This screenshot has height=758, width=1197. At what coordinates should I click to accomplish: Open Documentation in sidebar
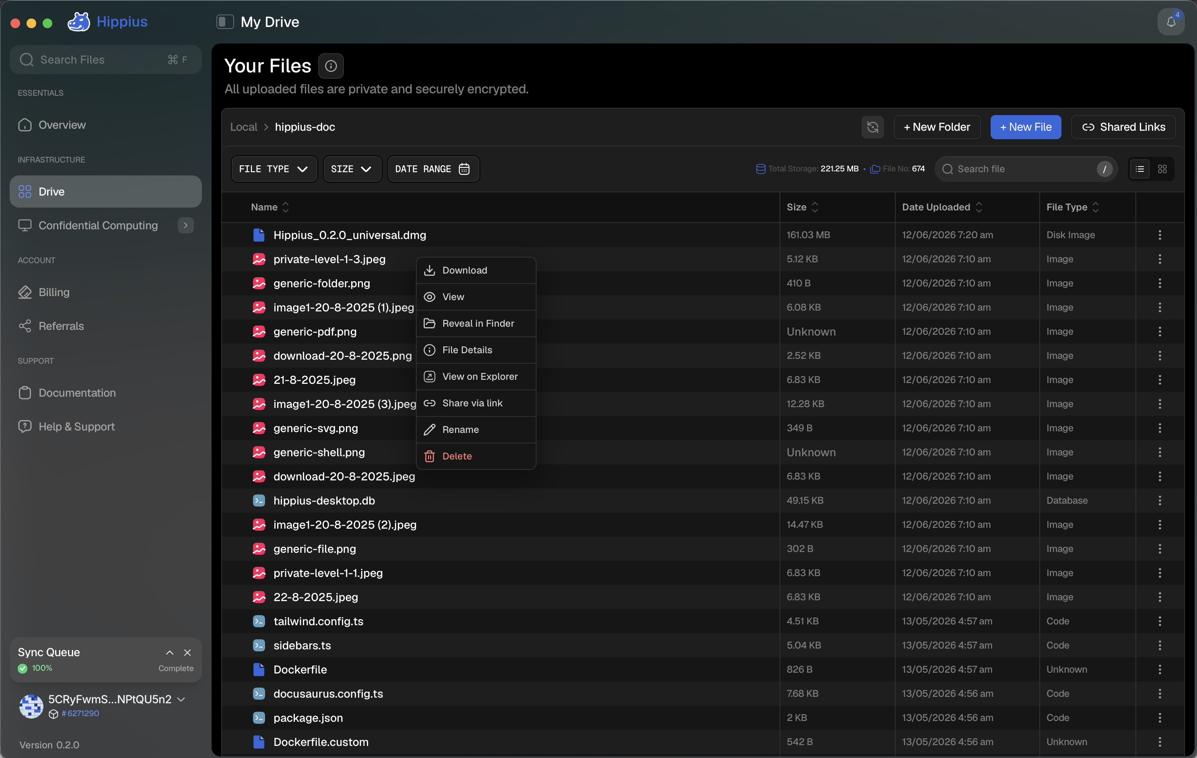pyautogui.click(x=105, y=393)
